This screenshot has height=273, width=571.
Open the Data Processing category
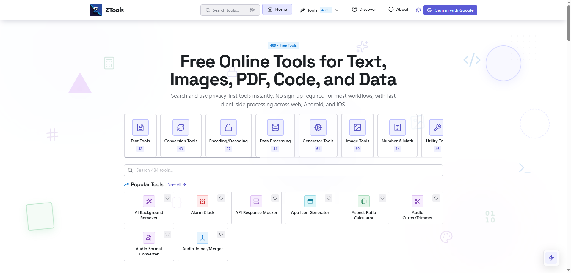275,135
